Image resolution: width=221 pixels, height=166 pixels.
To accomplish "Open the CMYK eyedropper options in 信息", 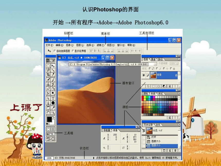I will coord(123,138).
